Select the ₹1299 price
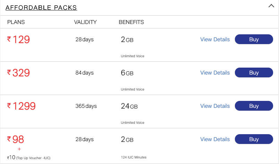 (x=21, y=106)
